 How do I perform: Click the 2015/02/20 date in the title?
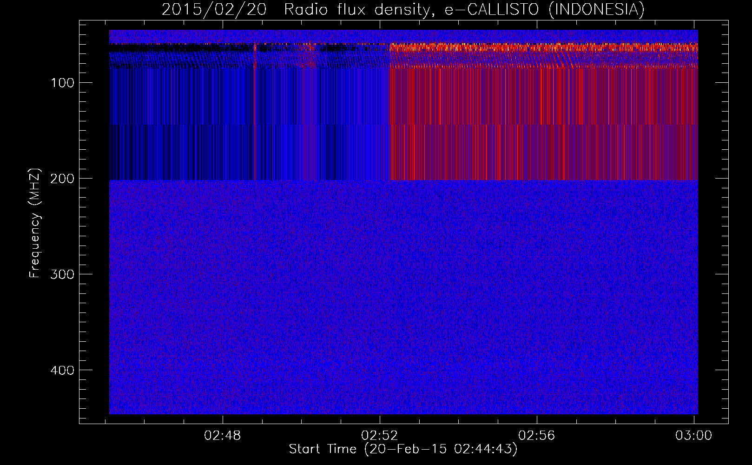(214, 9)
